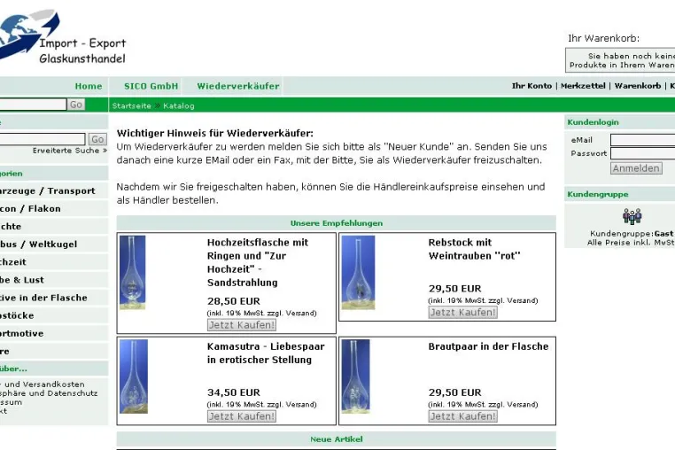Viewport: 675px width, 450px height.
Task: Click the Import-Export Glaskunsthandel logo
Action: 63,37
